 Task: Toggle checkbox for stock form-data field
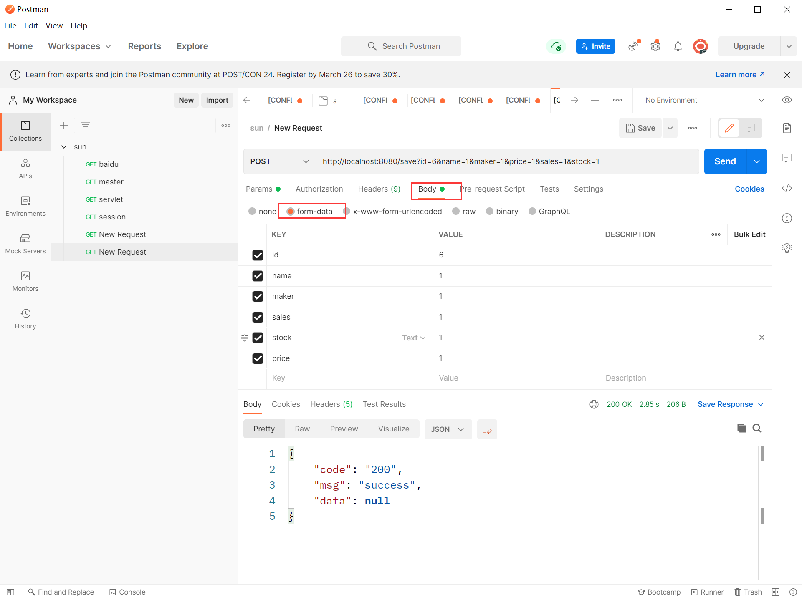pyautogui.click(x=257, y=337)
